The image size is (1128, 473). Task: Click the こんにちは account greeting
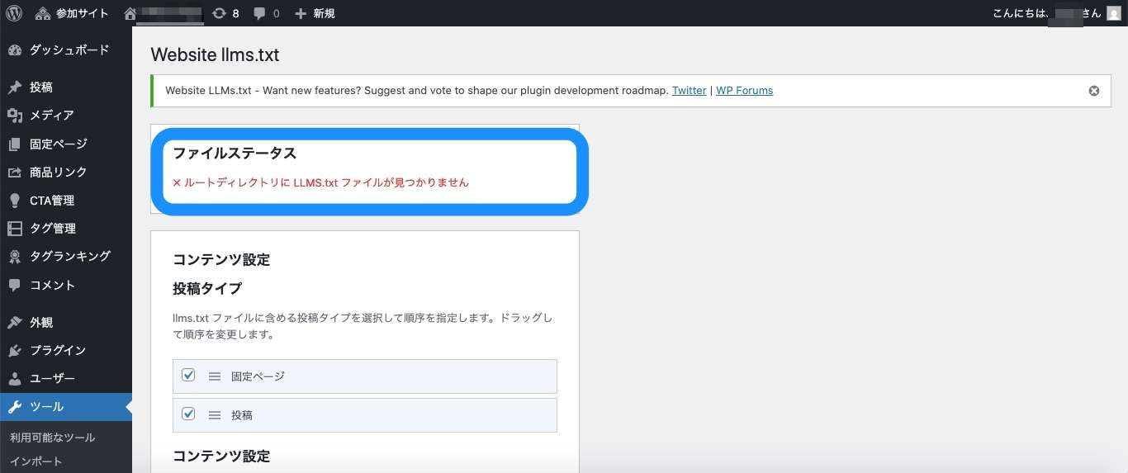1047,13
